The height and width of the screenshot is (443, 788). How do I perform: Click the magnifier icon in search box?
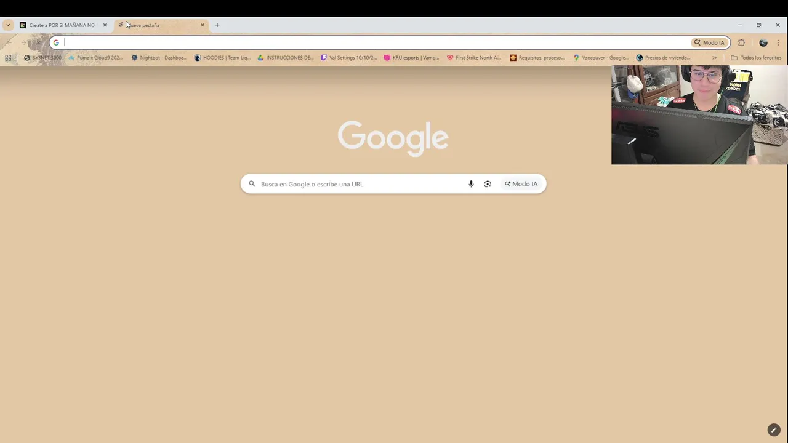252,184
